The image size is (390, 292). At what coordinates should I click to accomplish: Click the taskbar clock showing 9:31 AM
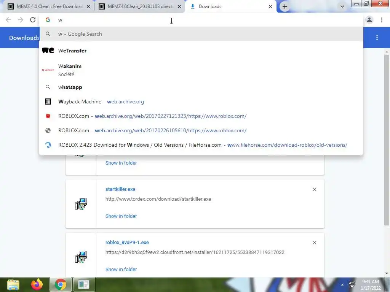click(x=371, y=285)
